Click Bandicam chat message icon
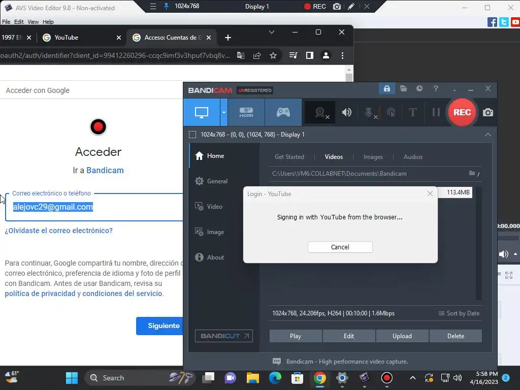The height and width of the screenshot is (390, 520). coord(277,362)
